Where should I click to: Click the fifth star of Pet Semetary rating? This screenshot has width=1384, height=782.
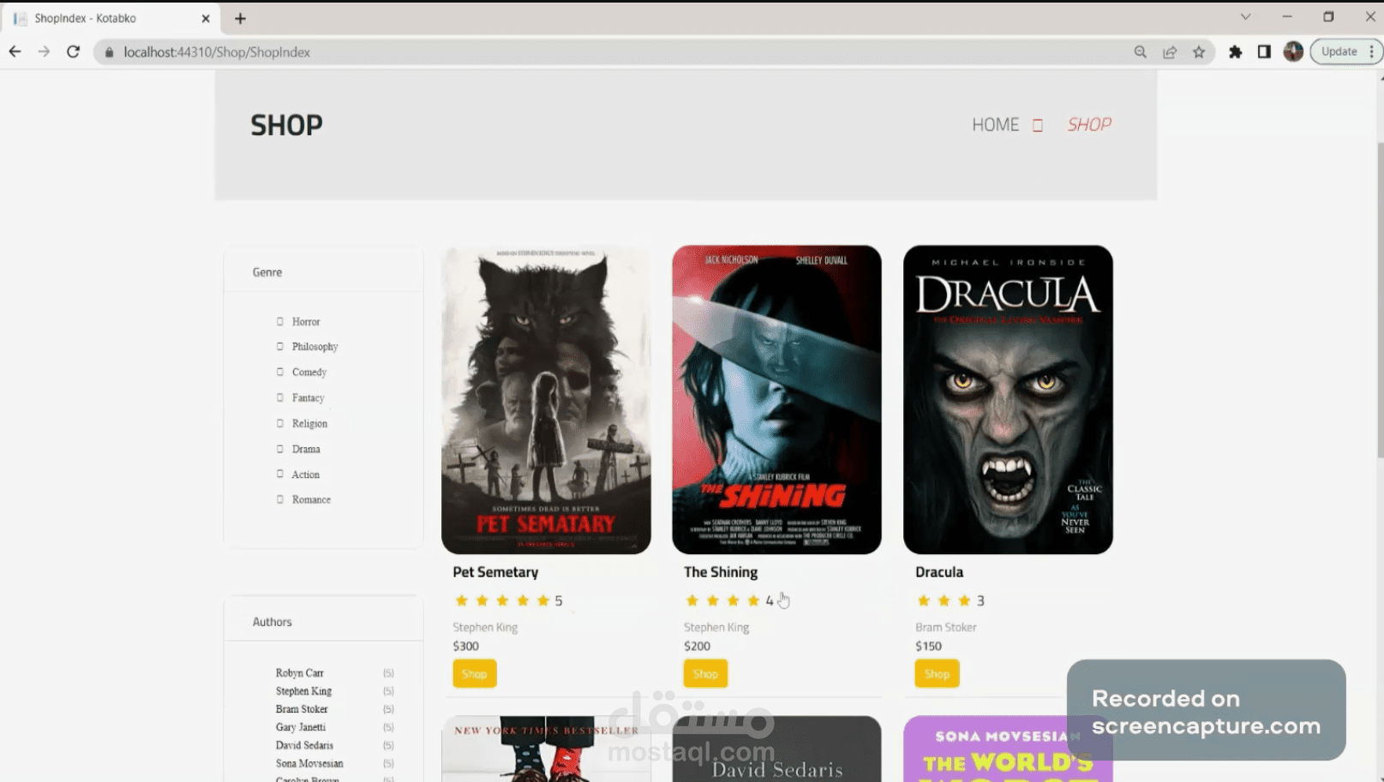[543, 600]
